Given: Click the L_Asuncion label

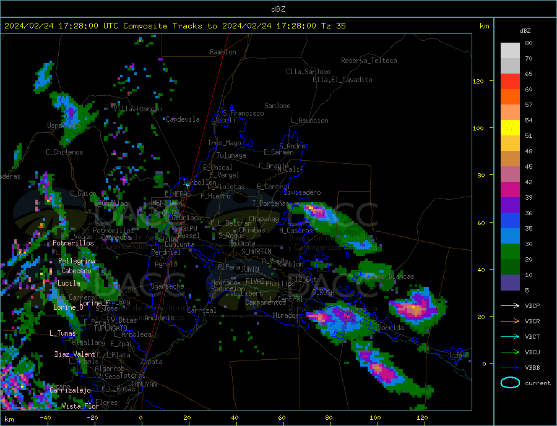Looking at the screenshot, I should point(309,121).
